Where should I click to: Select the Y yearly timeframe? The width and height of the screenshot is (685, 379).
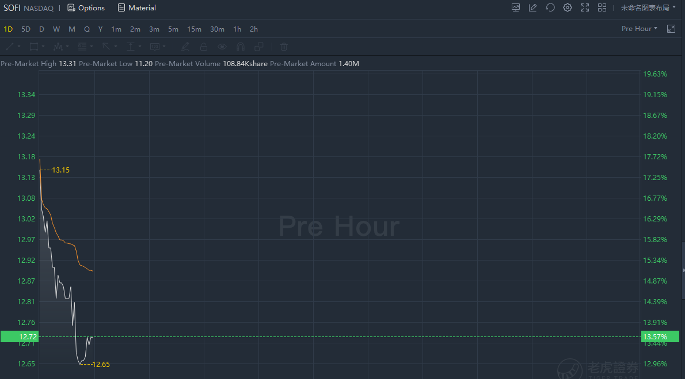click(x=101, y=29)
